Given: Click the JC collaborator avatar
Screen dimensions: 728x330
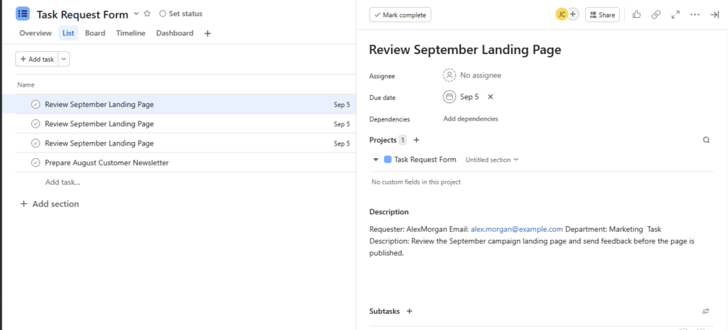Looking at the screenshot, I should pos(562,15).
